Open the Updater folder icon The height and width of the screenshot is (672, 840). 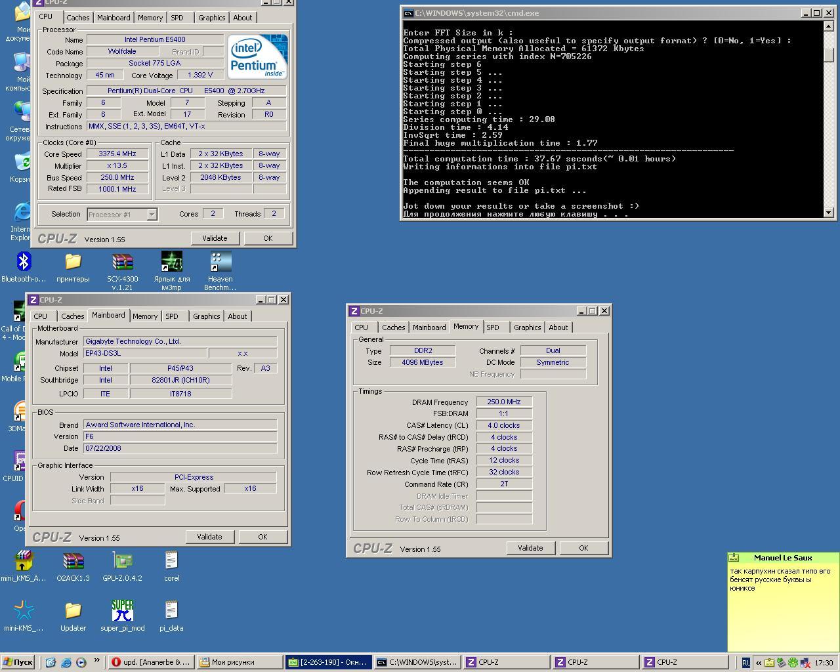pos(73,611)
